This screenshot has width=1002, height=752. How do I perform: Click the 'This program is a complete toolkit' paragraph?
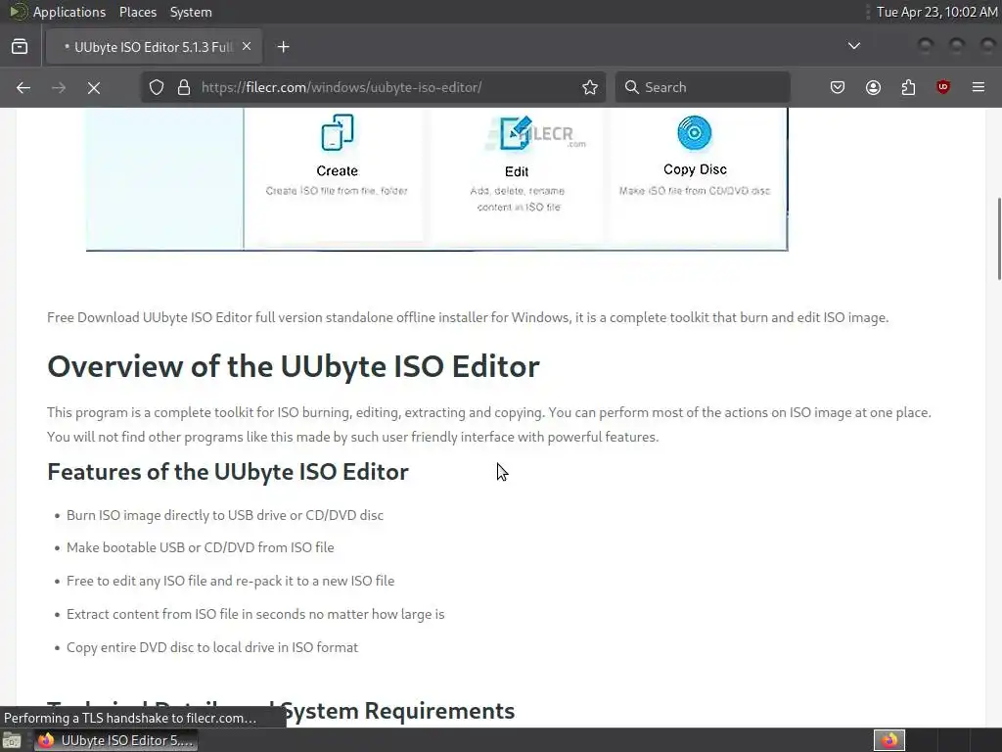pos(489,425)
